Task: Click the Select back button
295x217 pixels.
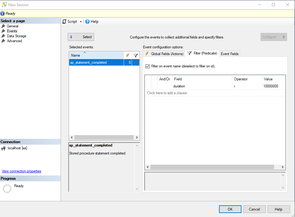Action: coord(81,37)
